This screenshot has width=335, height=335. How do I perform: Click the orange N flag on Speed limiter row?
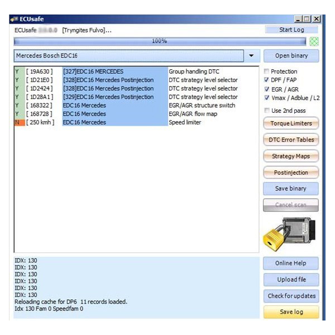click(x=17, y=122)
